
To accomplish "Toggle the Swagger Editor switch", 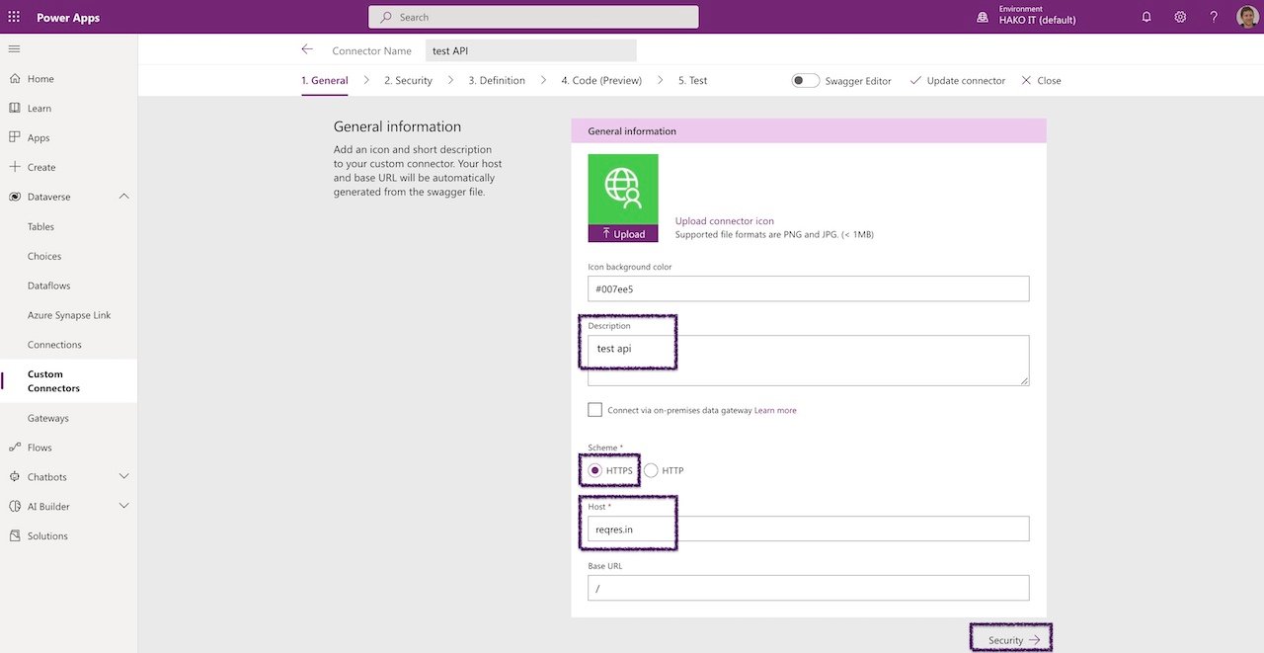I will coord(805,80).
